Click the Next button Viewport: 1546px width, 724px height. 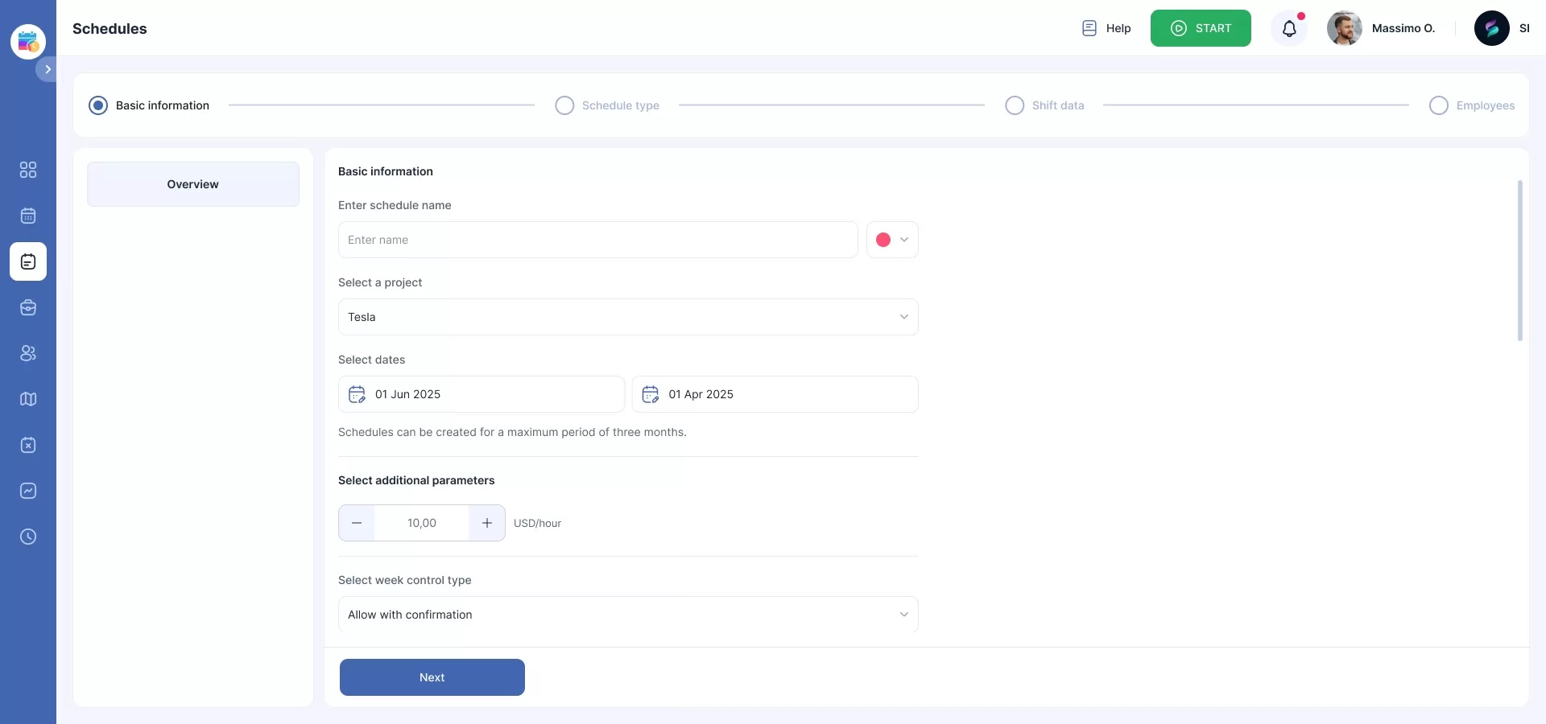coord(432,677)
